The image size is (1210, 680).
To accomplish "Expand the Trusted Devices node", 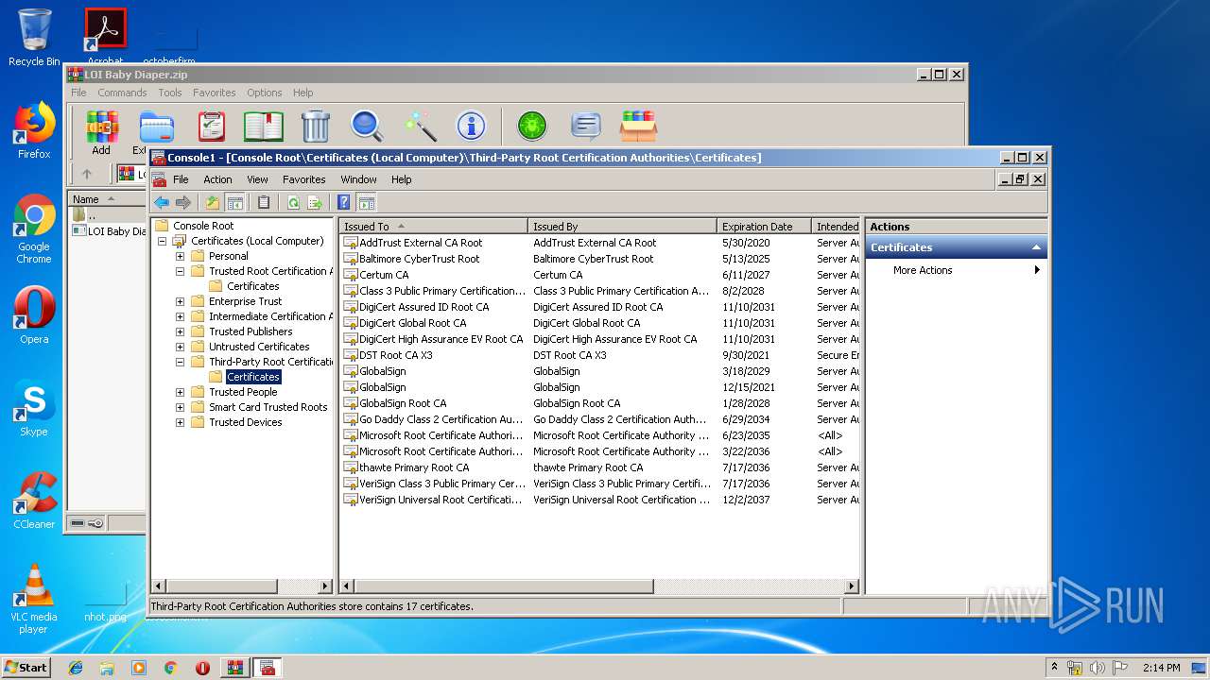I will 180,422.
